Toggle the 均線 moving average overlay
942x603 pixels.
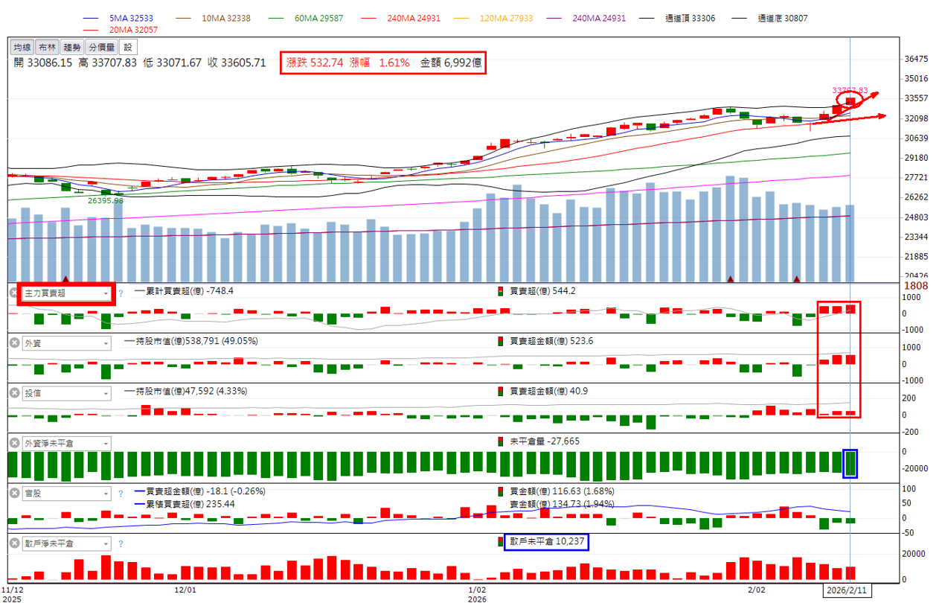click(22, 47)
